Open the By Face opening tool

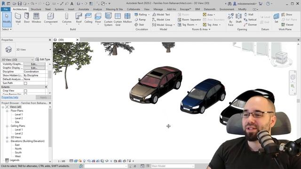coord(230,20)
